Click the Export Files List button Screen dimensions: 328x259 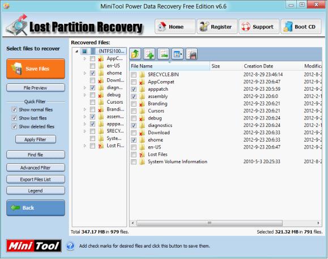click(x=36, y=179)
